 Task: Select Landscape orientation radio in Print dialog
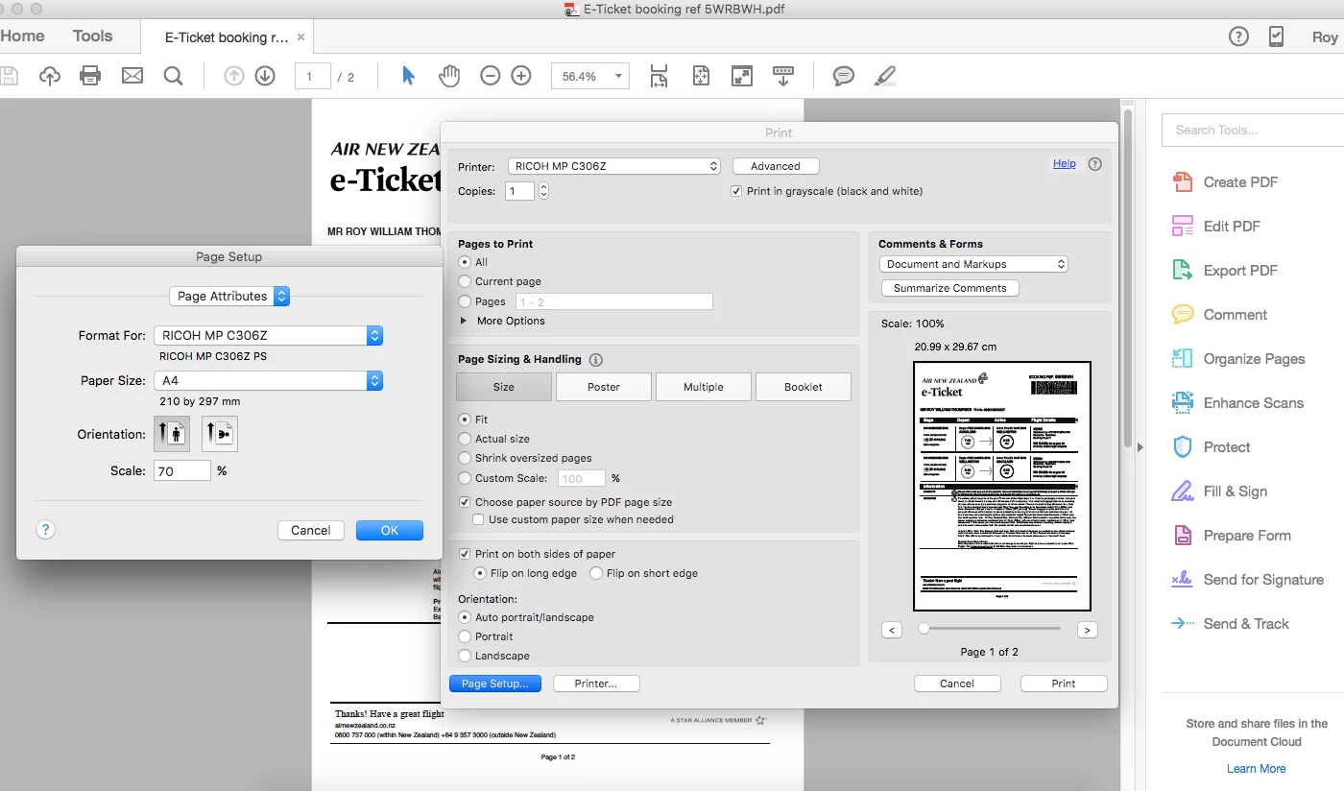click(465, 656)
